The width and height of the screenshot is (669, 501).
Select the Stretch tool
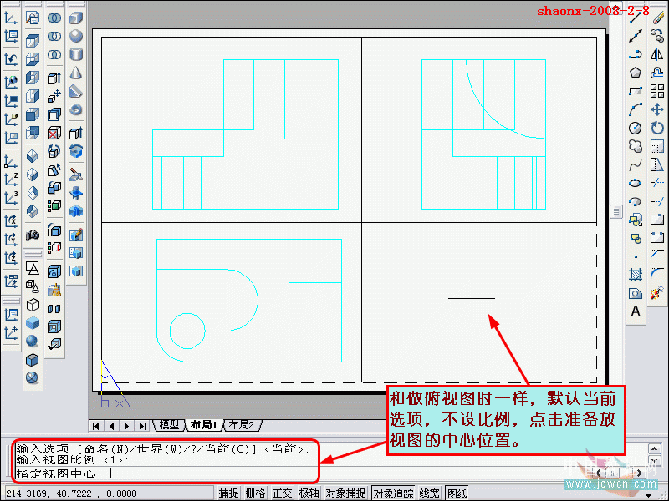tap(657, 164)
